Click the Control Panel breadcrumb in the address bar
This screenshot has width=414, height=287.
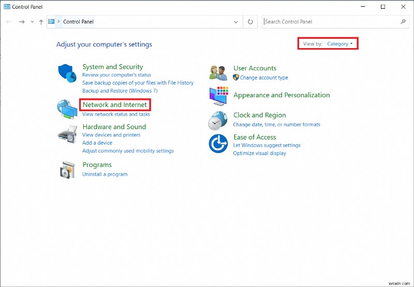pos(78,22)
